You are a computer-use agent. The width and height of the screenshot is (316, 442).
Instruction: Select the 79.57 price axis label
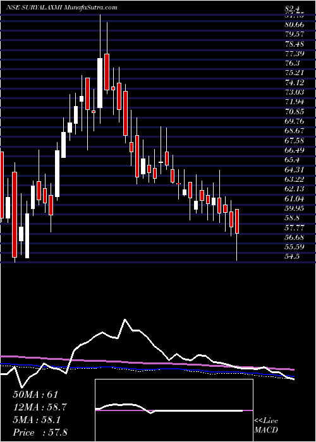pyautogui.click(x=295, y=34)
